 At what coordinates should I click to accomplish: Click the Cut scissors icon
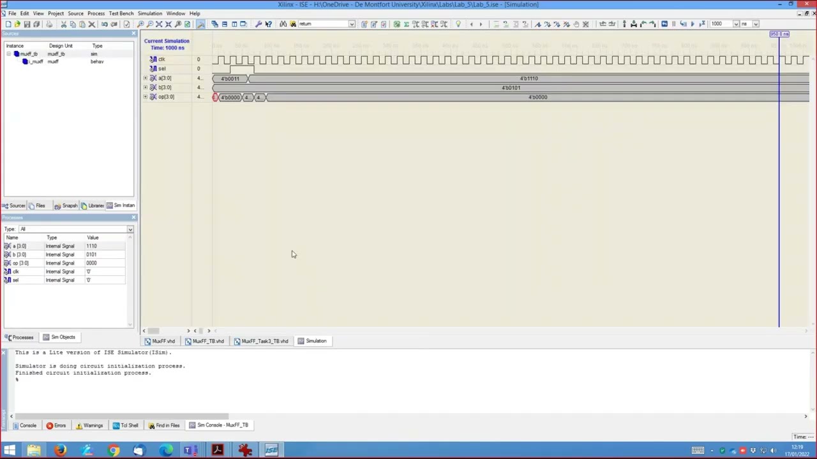pos(63,24)
